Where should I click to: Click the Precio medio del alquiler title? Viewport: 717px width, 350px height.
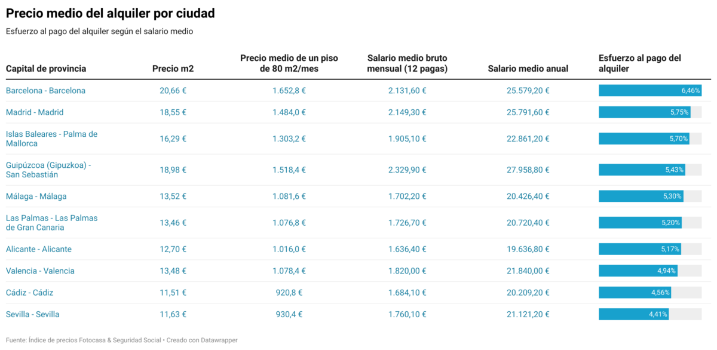point(110,13)
